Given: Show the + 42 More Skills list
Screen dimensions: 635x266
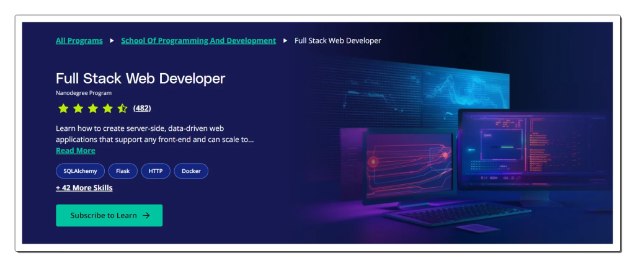Looking at the screenshot, I should [x=84, y=188].
